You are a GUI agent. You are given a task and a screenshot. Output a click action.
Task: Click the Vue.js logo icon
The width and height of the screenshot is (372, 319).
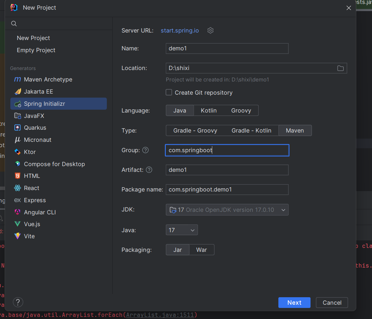tap(18, 224)
